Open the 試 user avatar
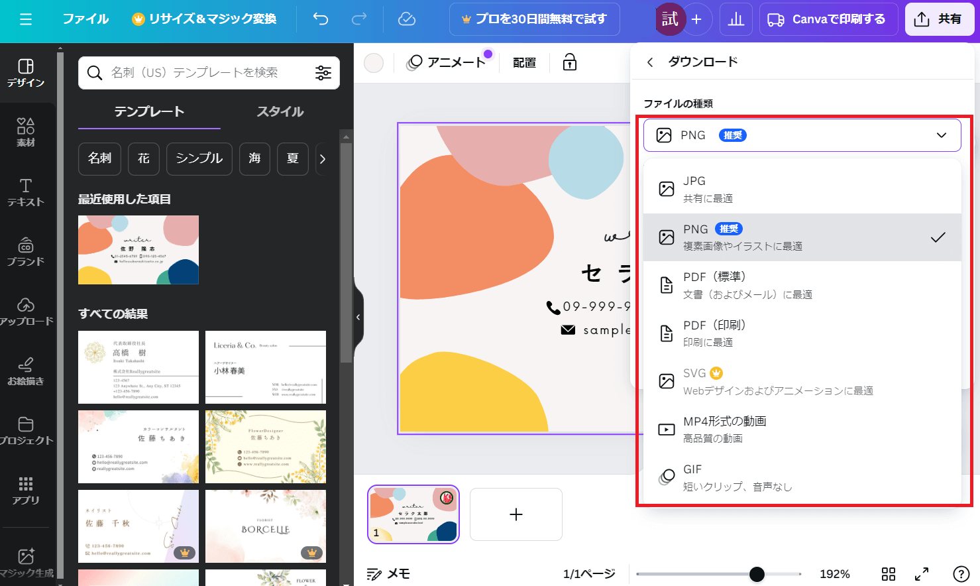Screen dimensions: 980x586 tap(669, 19)
